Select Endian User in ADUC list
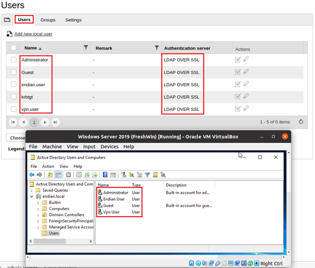Screen dimensions: 315x268 tap(114, 199)
